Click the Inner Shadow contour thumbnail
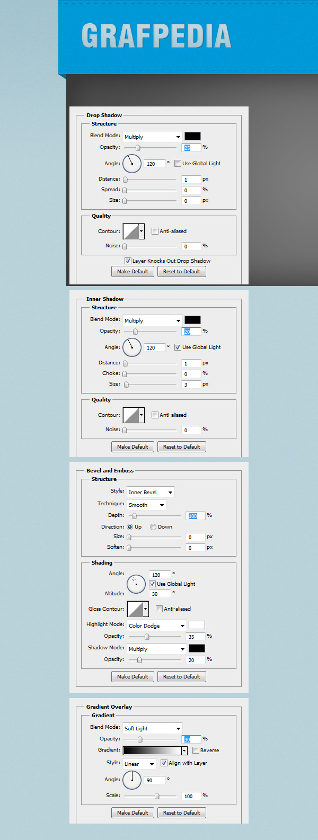Image resolution: width=318 pixels, height=840 pixels. point(130,415)
